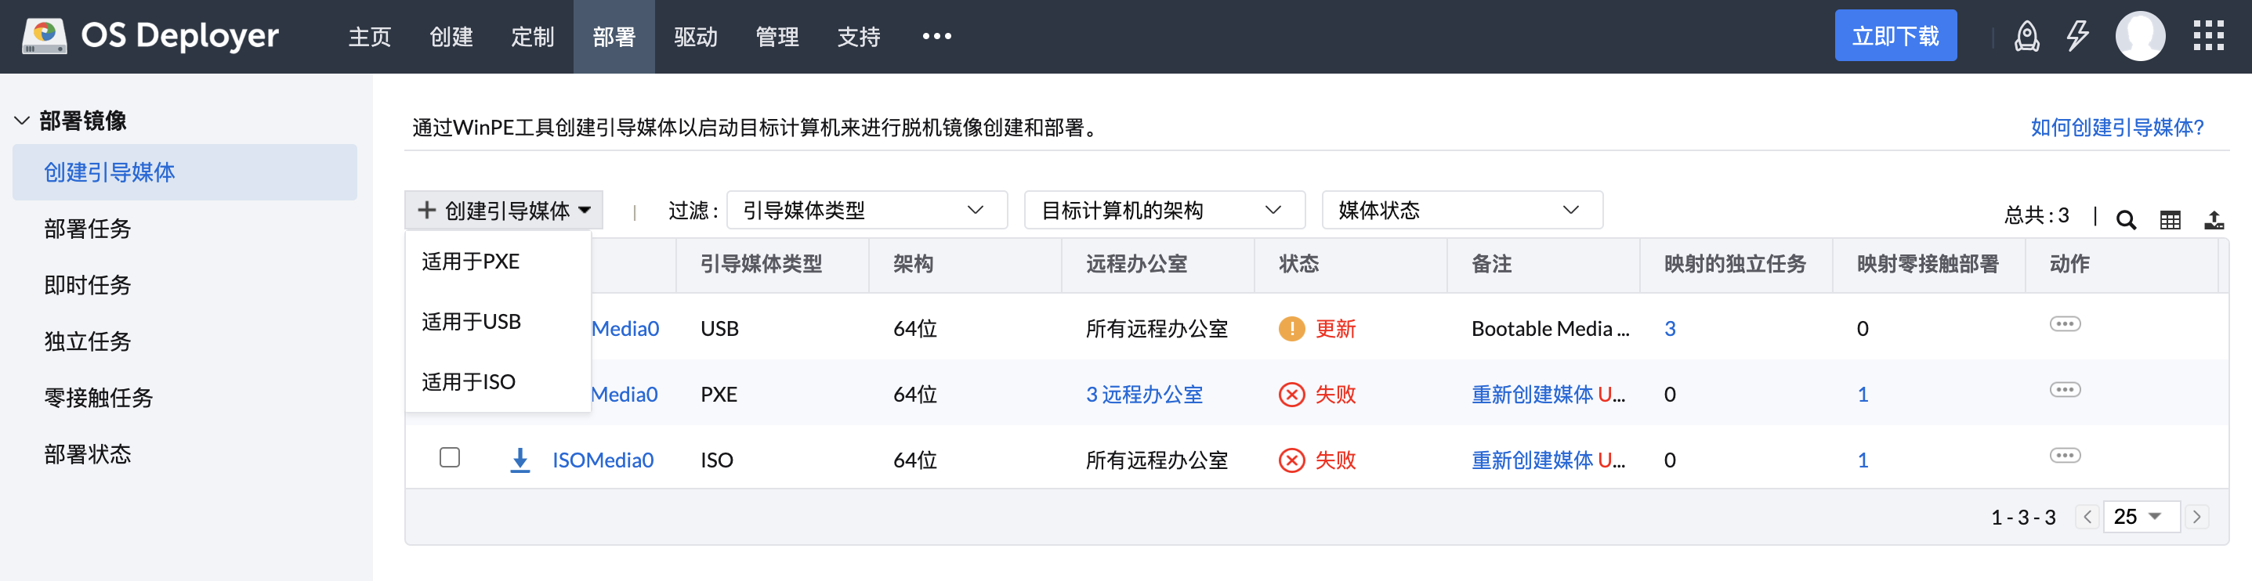The width and height of the screenshot is (2252, 581).
Task: Open the user profile avatar
Action: click(x=2139, y=37)
